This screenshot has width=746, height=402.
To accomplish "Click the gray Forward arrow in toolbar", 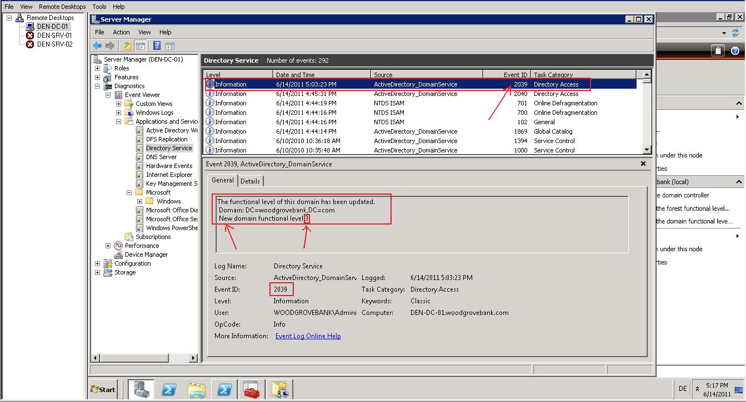I will pyautogui.click(x=110, y=46).
